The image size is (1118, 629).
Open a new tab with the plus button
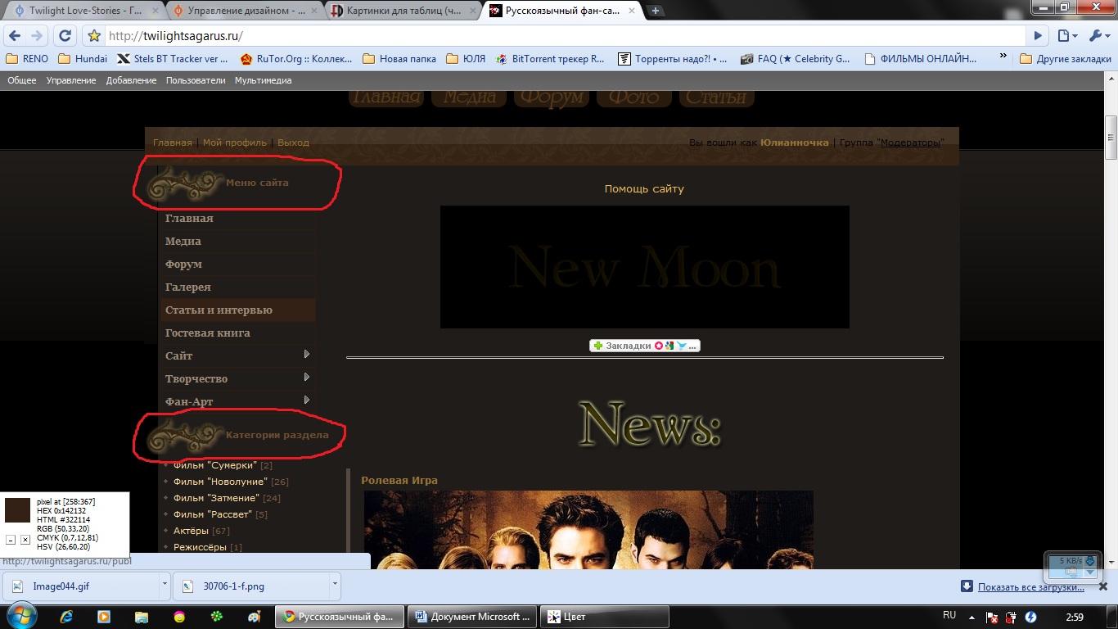click(x=656, y=11)
